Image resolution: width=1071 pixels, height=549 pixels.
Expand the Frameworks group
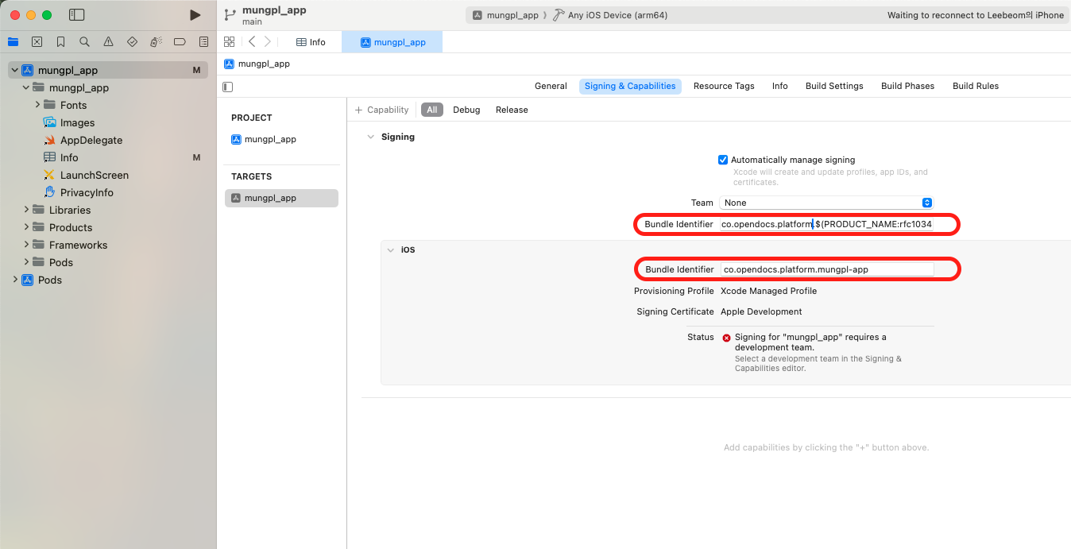click(25, 245)
